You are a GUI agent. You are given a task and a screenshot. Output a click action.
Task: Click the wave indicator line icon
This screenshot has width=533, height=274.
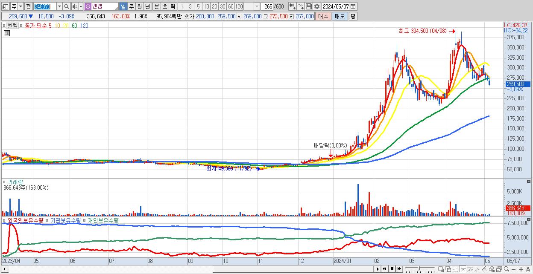(x=470, y=269)
